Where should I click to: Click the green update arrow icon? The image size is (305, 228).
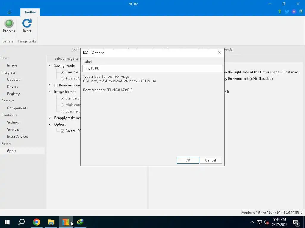coord(280,12)
